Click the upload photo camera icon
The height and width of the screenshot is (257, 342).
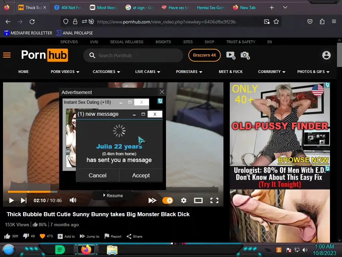(x=245, y=55)
